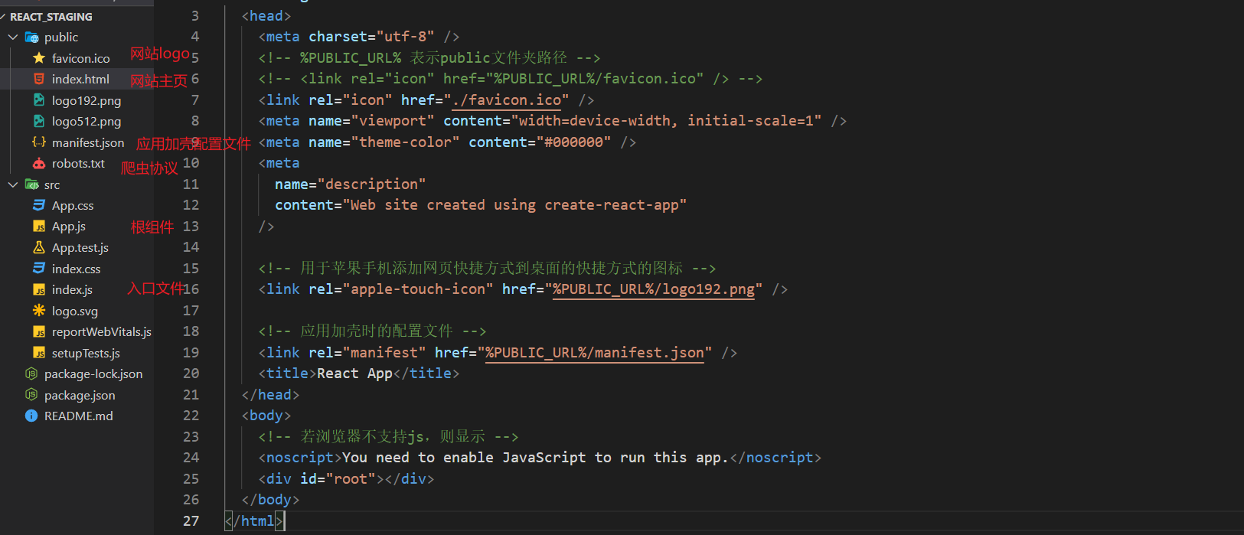Collapse the public folder chevron
The width and height of the screenshot is (1244, 535).
pyautogui.click(x=13, y=37)
